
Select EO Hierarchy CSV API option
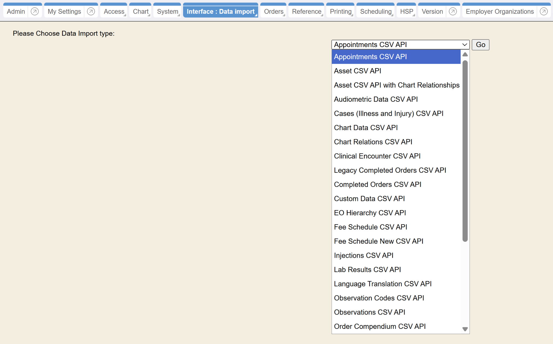pyautogui.click(x=370, y=213)
